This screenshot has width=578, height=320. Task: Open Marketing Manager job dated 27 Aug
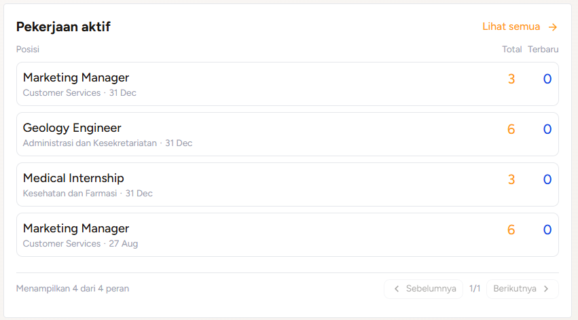(287, 235)
